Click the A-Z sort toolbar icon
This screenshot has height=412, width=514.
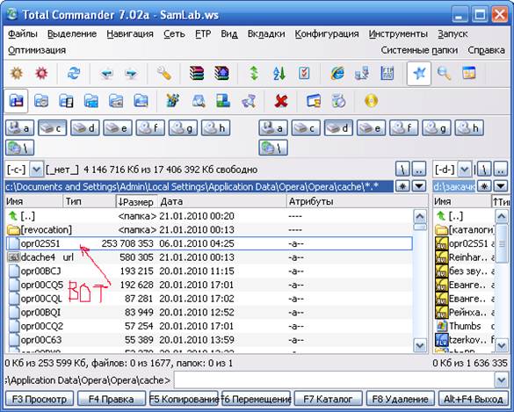tap(279, 73)
